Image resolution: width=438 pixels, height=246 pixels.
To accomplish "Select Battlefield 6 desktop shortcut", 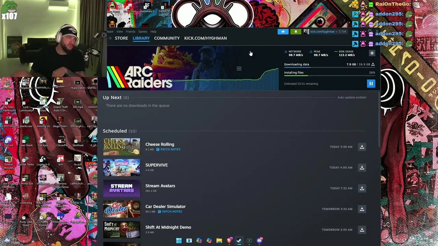I will 147,8.
